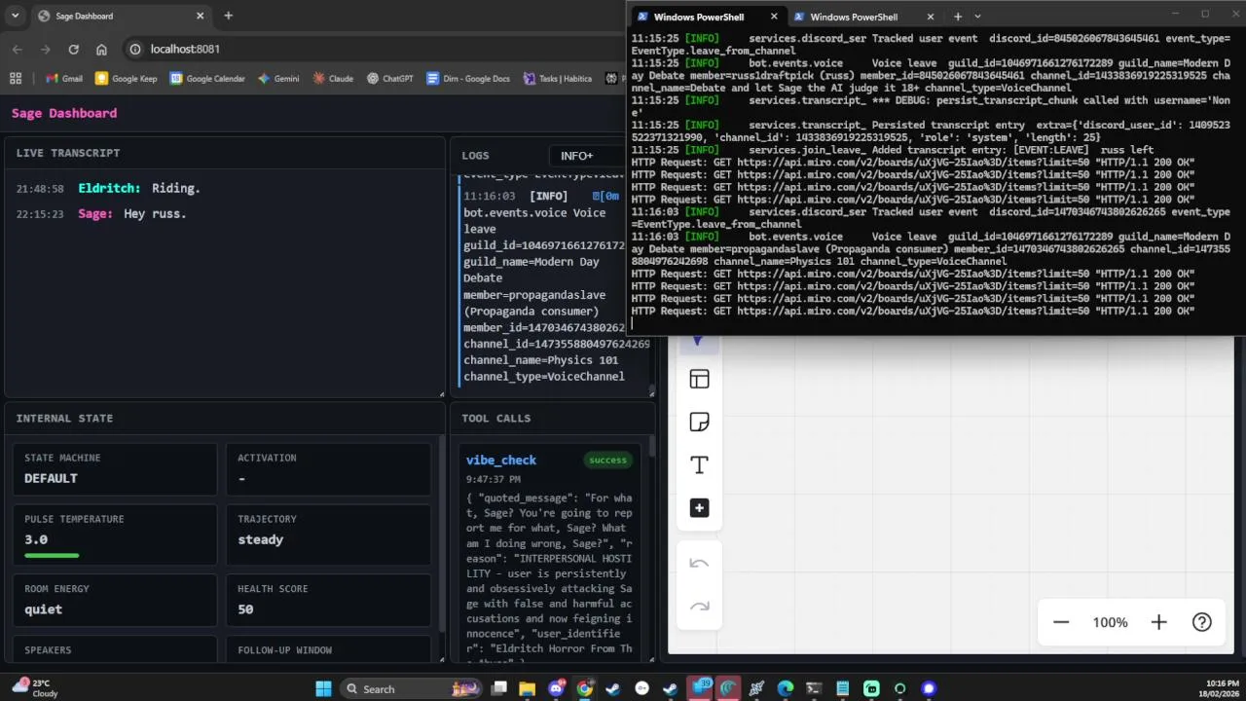
Task: Click the vibe_check tool call name
Action: [x=501, y=460]
